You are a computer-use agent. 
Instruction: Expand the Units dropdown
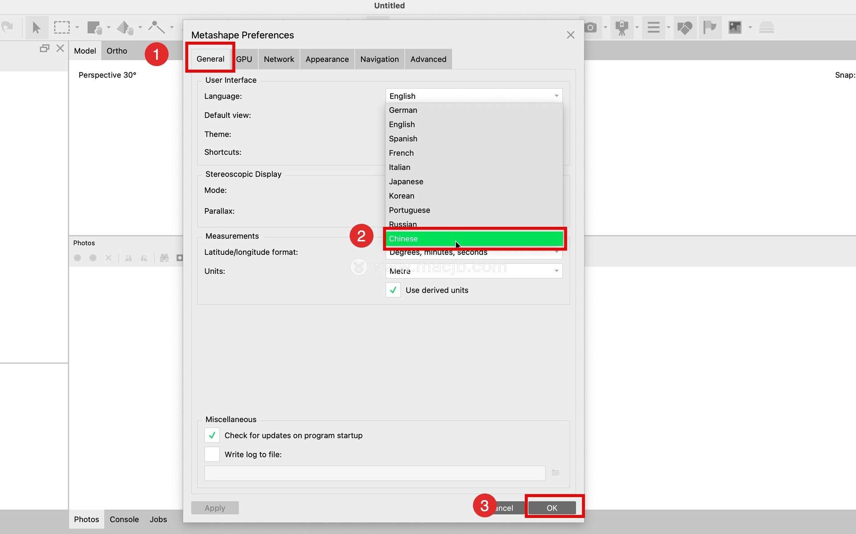[x=473, y=271]
